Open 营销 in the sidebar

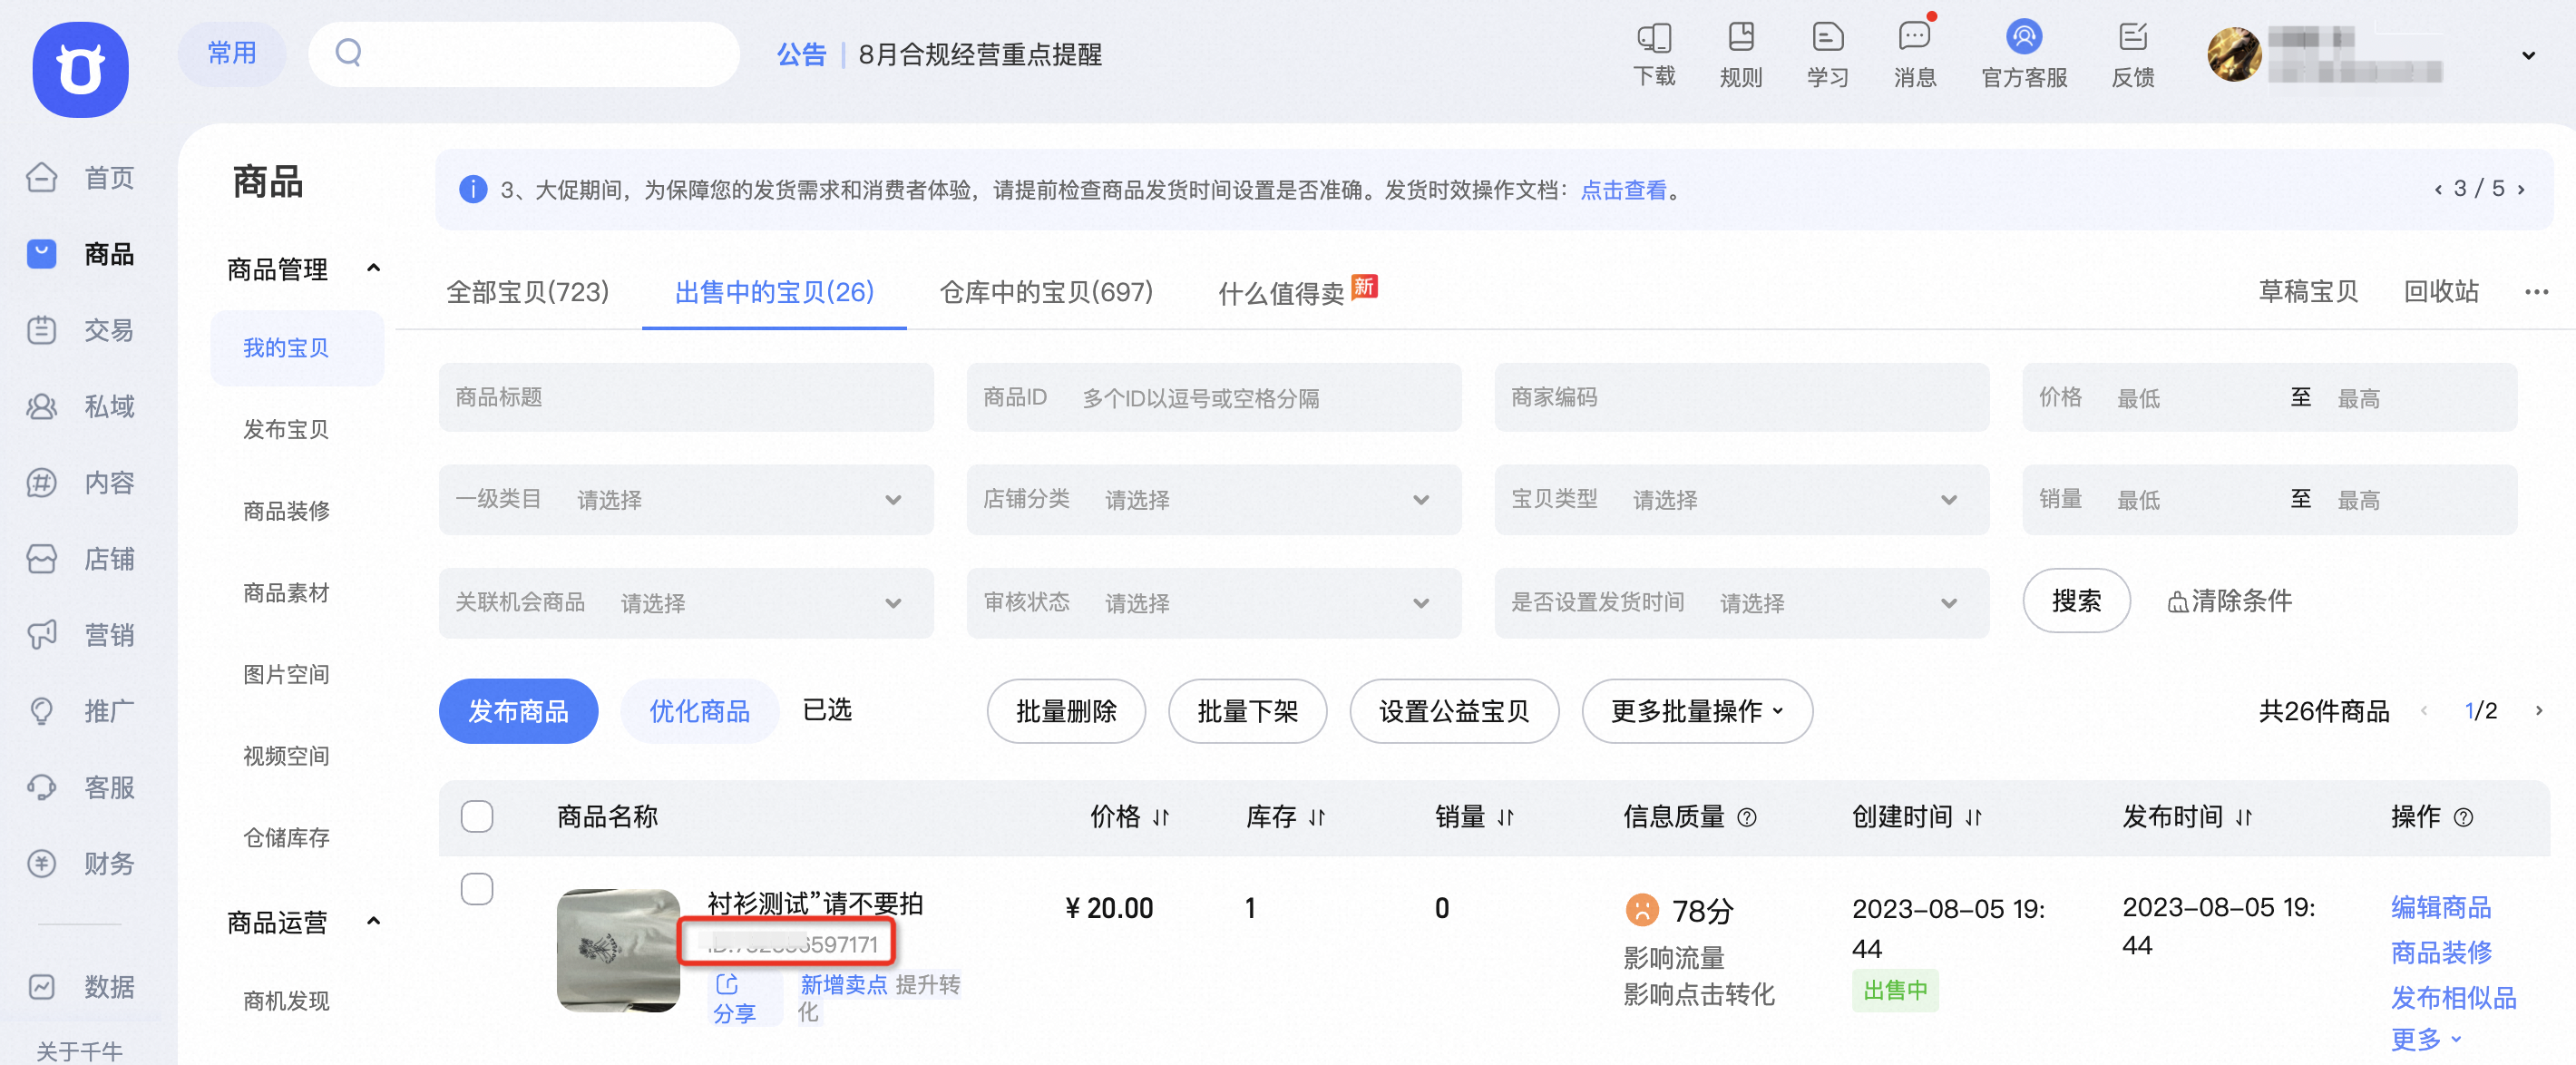click(80, 635)
